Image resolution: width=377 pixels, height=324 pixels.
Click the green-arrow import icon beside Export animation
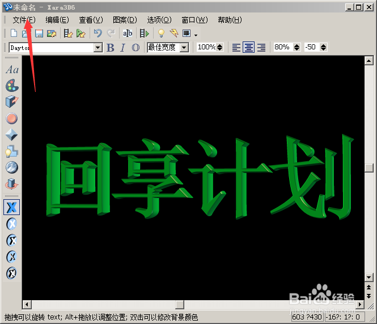[81, 33]
